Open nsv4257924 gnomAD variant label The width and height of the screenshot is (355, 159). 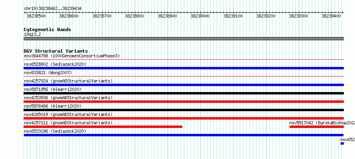tap(68, 81)
